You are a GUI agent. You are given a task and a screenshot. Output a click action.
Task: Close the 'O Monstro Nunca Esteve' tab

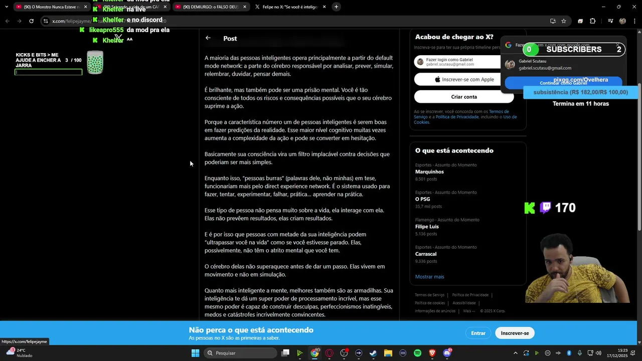[86, 7]
